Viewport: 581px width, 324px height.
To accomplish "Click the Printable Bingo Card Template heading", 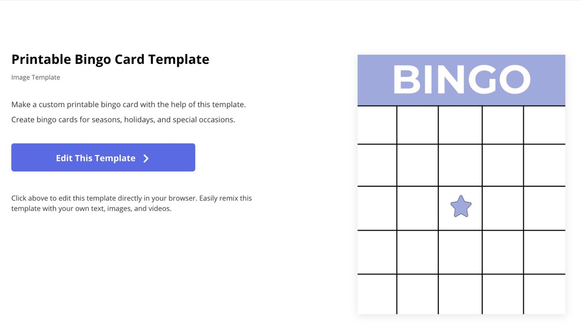I will pos(110,59).
